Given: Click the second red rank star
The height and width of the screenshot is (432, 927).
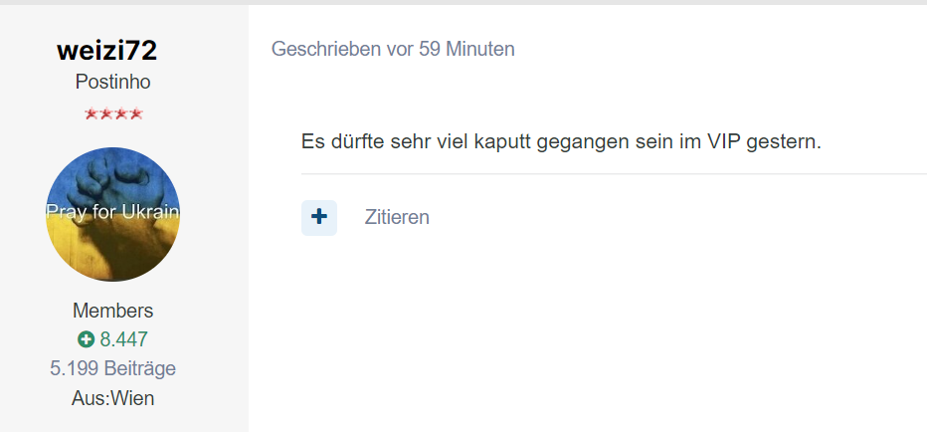Looking at the screenshot, I should [x=105, y=113].
